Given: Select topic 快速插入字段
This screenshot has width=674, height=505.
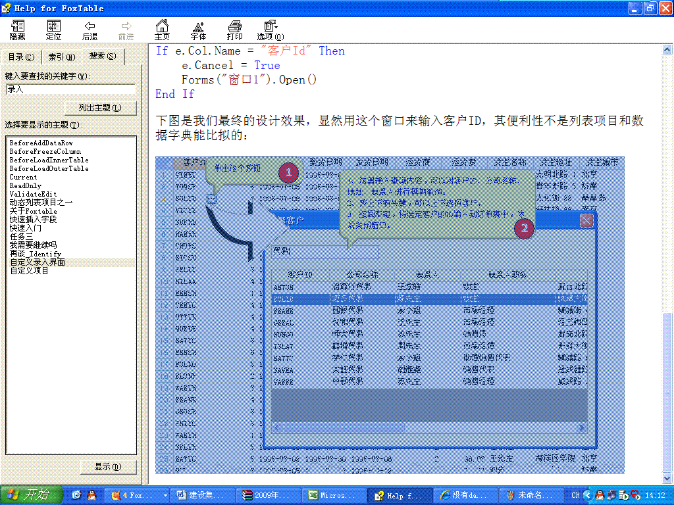Looking at the screenshot, I should coord(33,220).
